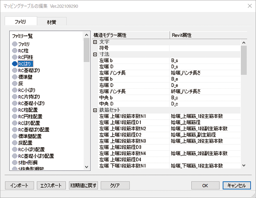Click the インポート button
Image resolution: width=256 pixels, height=198 pixels.
coord(20,185)
